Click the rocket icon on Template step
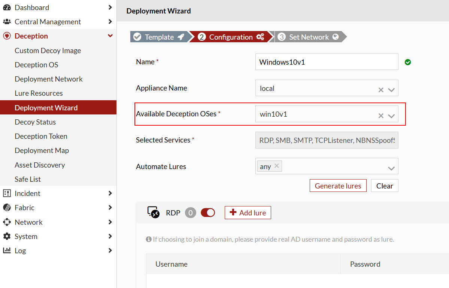This screenshot has height=288, width=449. (181, 37)
